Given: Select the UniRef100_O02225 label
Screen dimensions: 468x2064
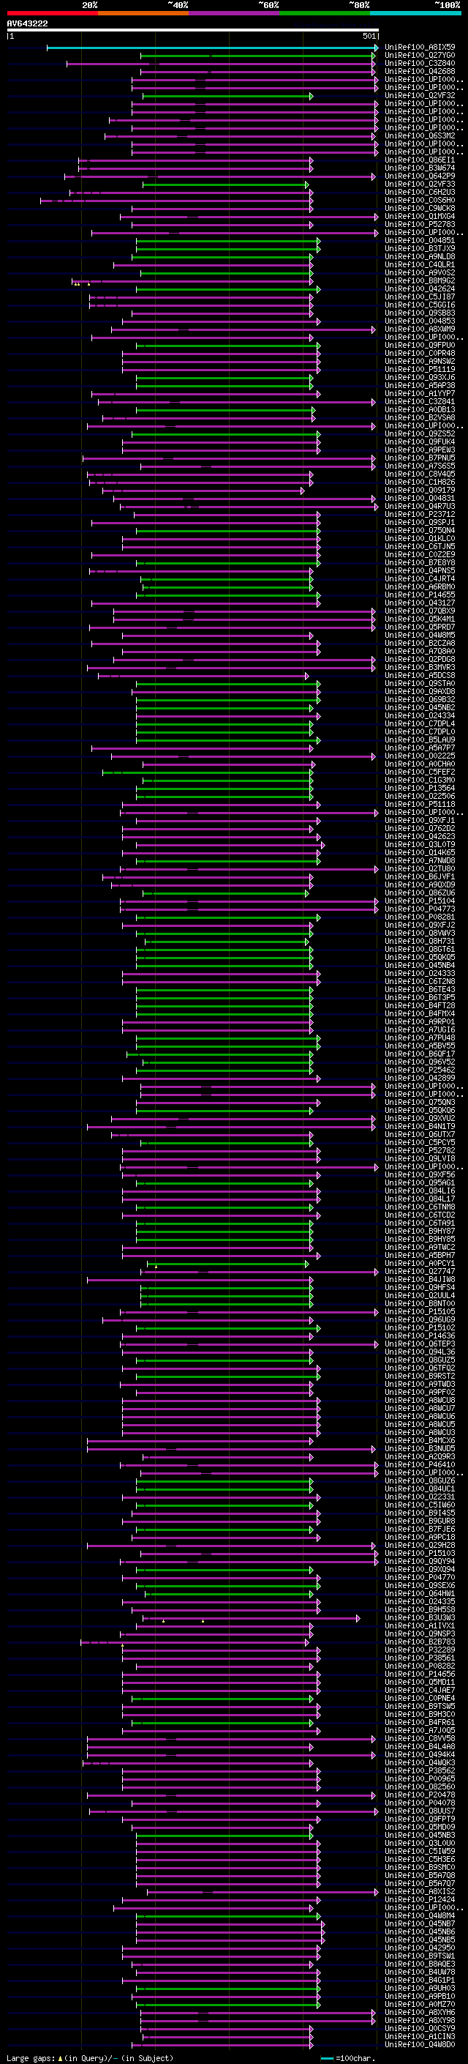Looking at the screenshot, I should click(420, 756).
